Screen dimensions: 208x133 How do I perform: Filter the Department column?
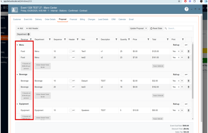click(x=50, y=40)
